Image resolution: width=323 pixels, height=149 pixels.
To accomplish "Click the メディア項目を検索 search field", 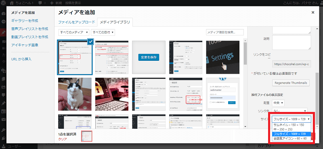I will click(225, 32).
